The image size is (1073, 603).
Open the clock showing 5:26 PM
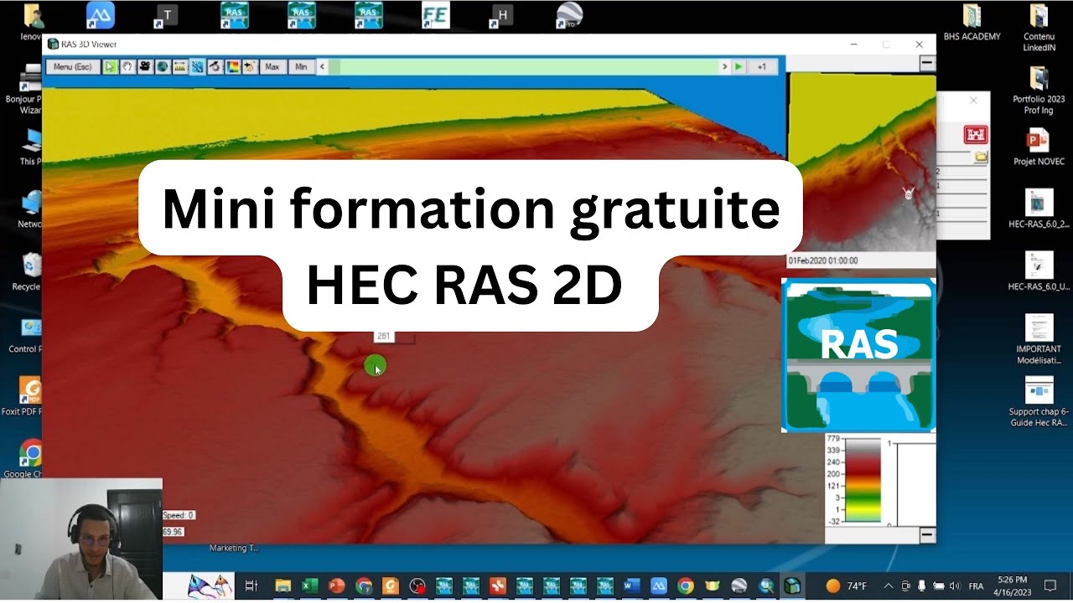pos(1013,586)
